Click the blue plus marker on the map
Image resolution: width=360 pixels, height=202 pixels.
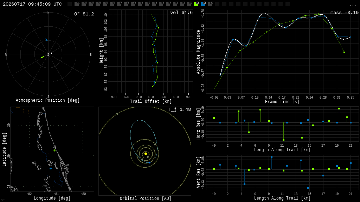point(51,169)
